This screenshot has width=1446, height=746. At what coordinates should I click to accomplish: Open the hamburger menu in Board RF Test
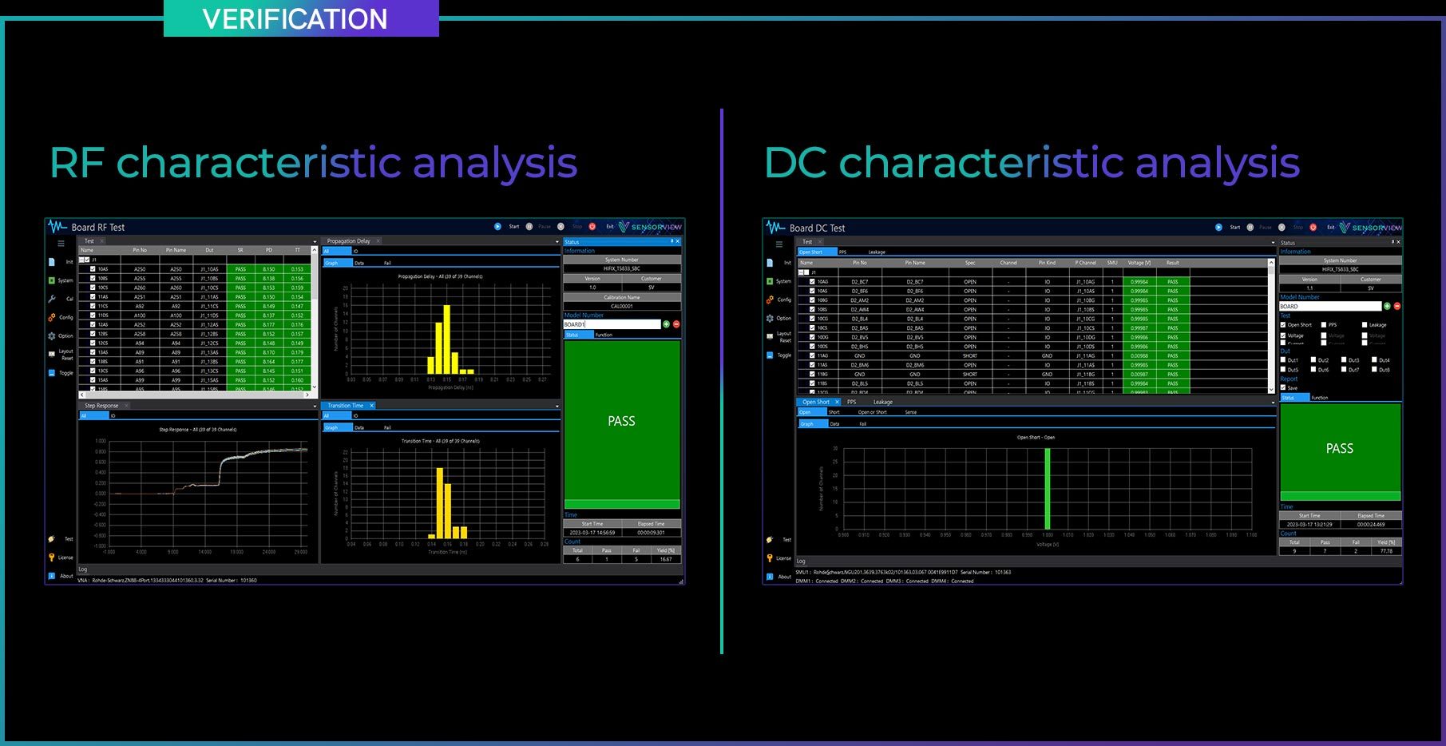coord(61,244)
